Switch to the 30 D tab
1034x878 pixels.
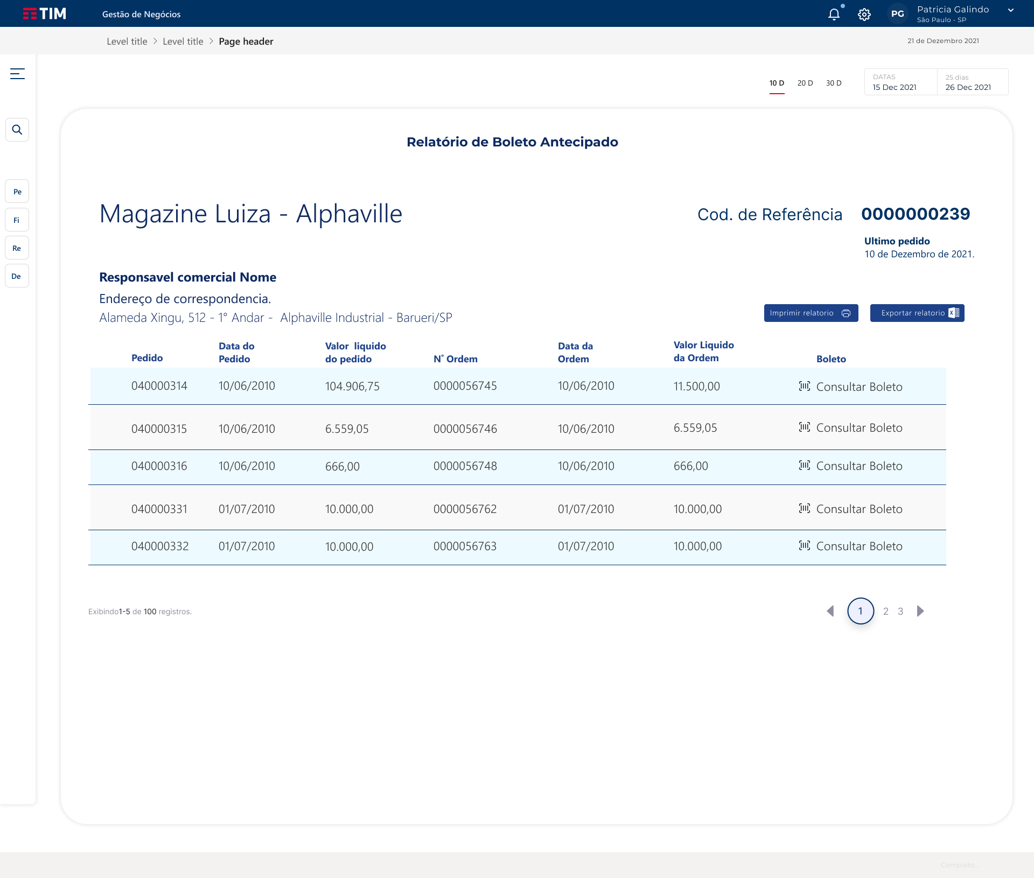[x=834, y=83]
